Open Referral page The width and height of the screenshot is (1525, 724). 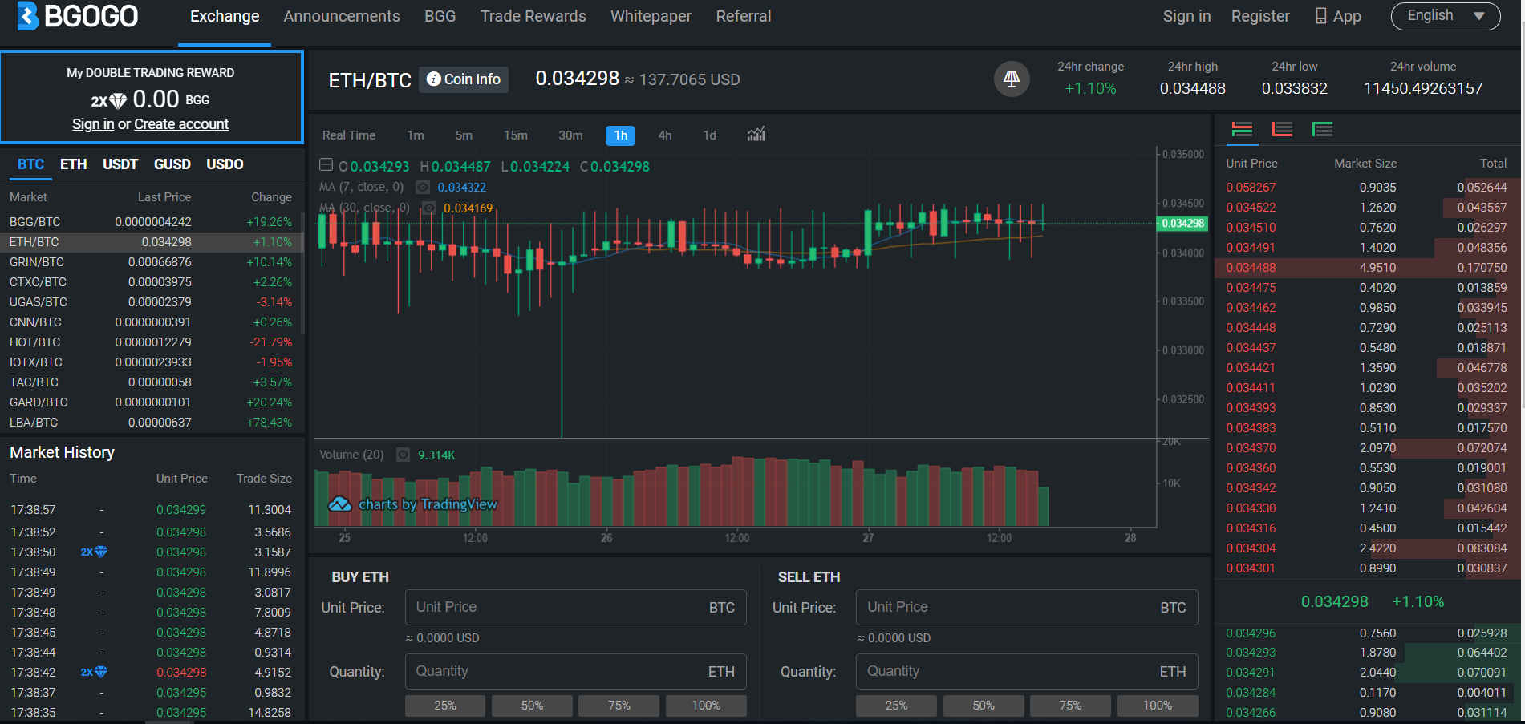744,16
